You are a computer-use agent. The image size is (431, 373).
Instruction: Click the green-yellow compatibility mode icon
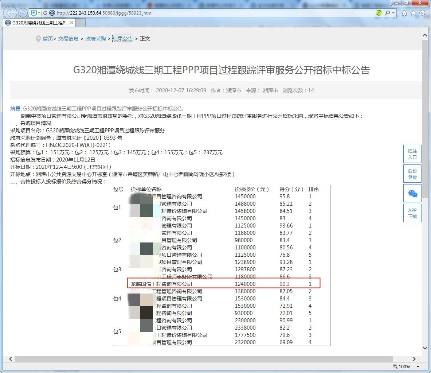pyautogui.click(x=379, y=13)
